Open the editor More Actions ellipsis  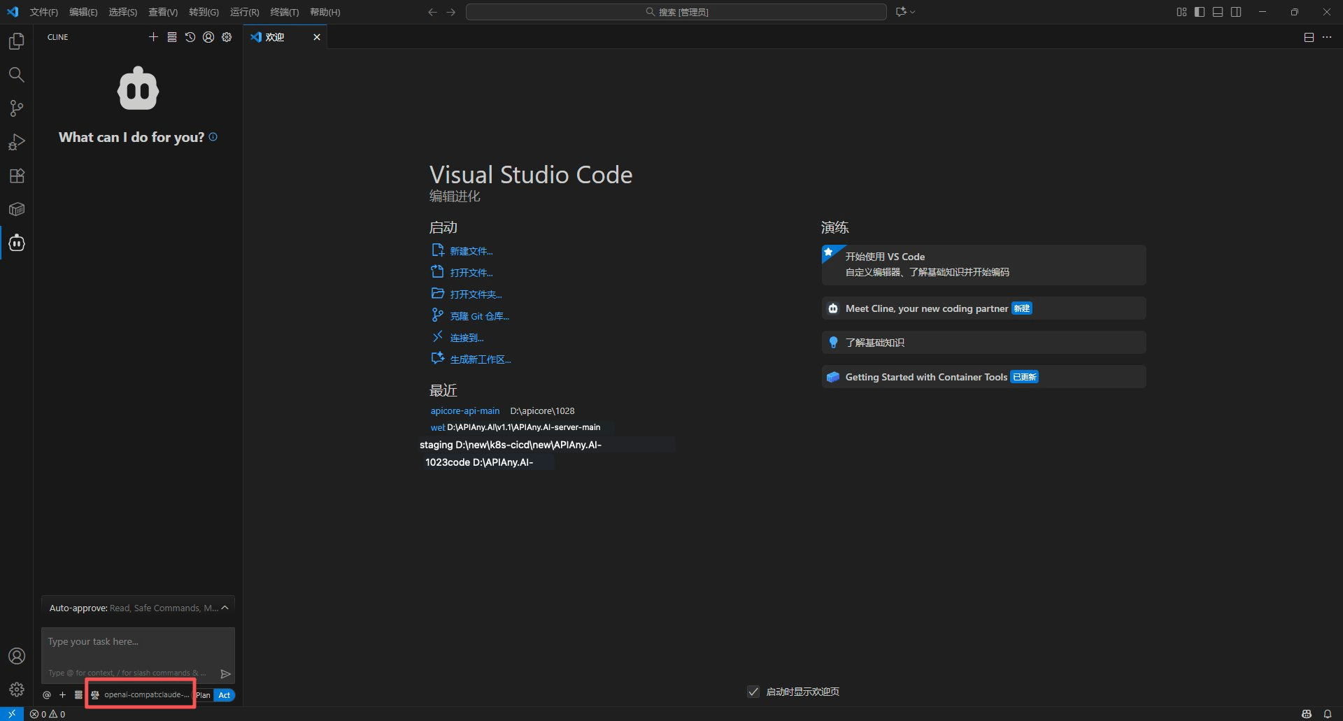(1327, 37)
